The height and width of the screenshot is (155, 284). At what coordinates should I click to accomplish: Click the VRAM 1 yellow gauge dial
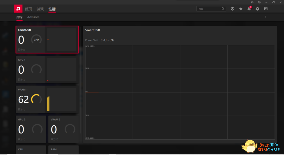(x=36, y=99)
